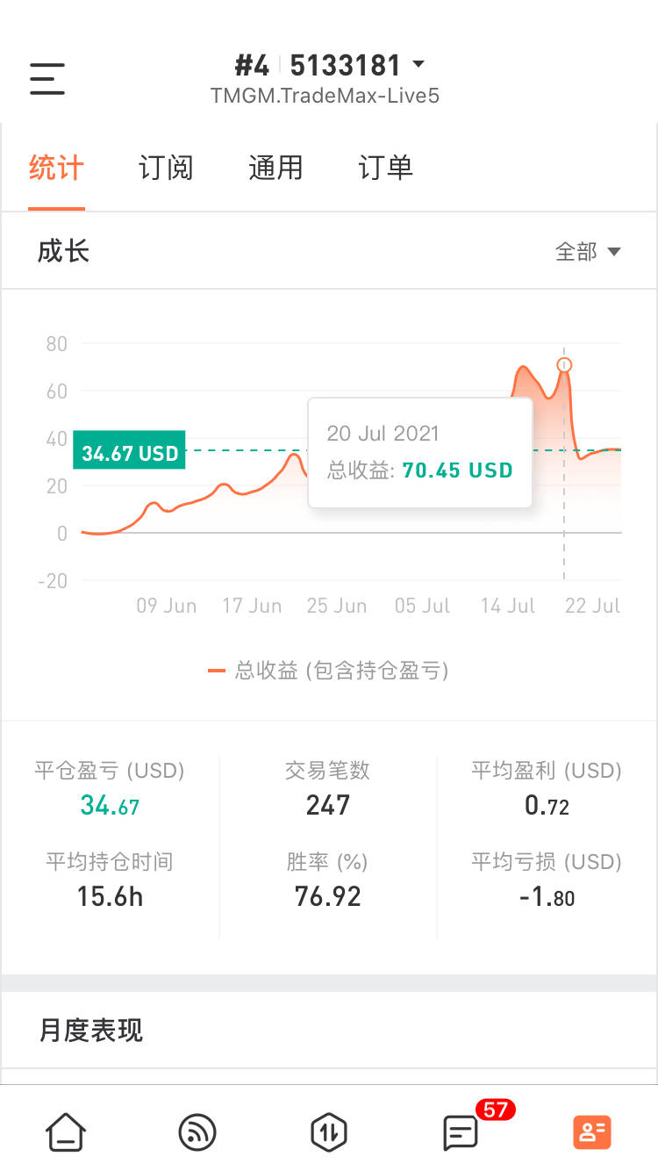Switch to the 统计 tab
658x1171 pixels.
pos(56,168)
